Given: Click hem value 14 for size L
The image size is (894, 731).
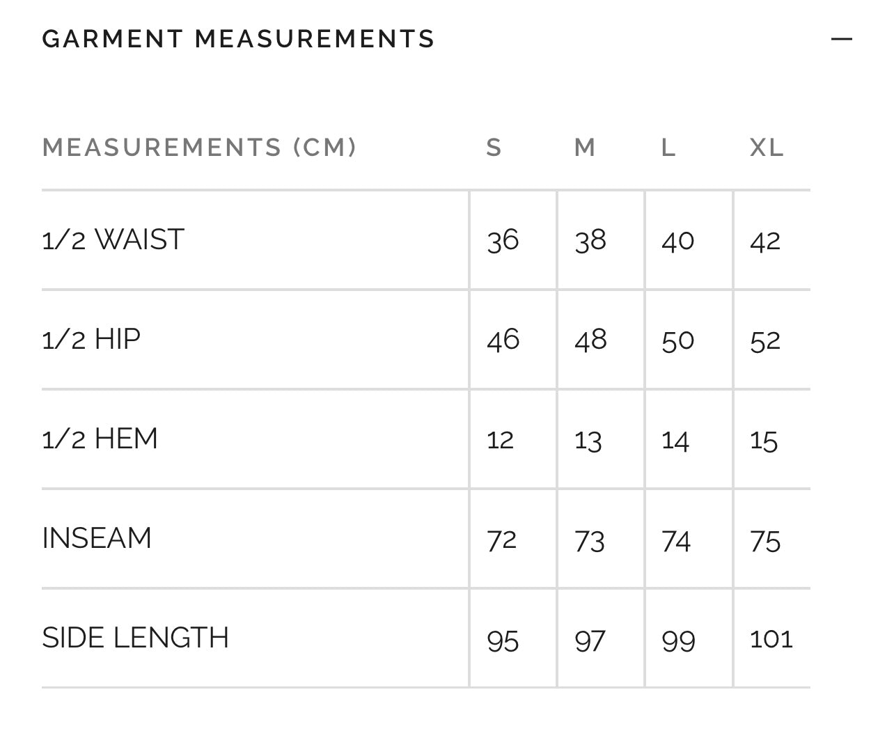Looking at the screenshot, I should [675, 440].
